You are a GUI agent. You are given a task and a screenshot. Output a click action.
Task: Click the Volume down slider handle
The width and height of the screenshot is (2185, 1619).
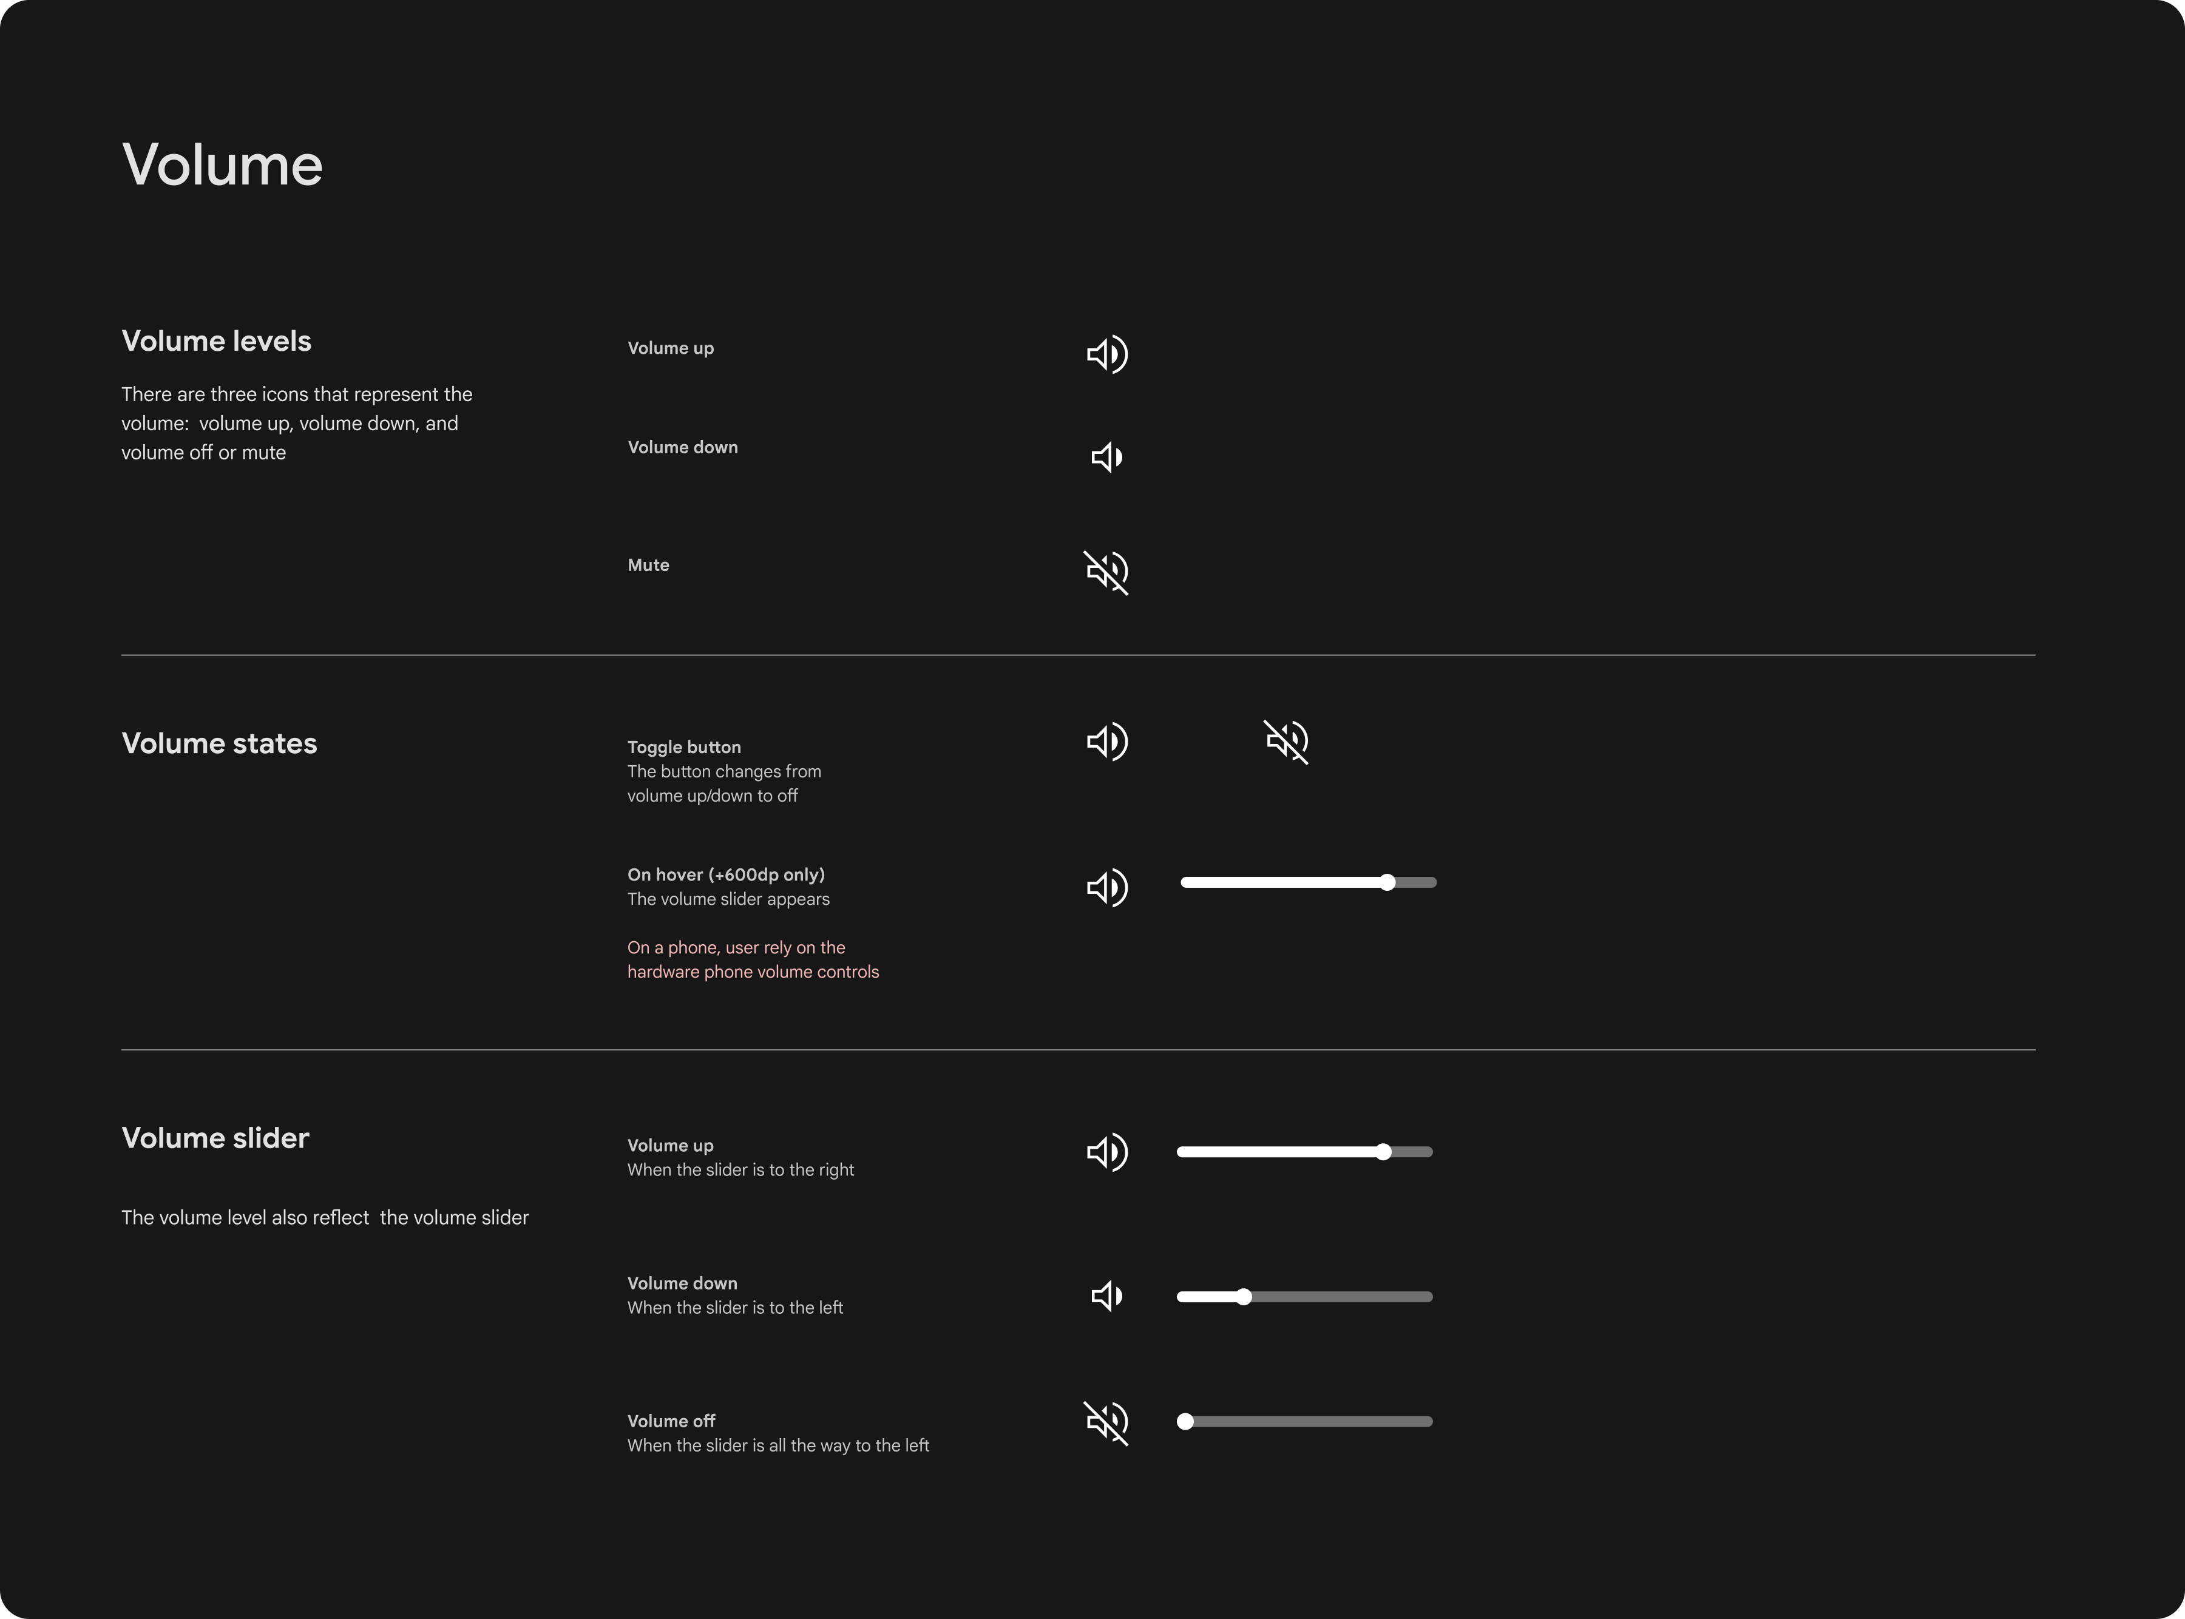[x=1244, y=1297]
